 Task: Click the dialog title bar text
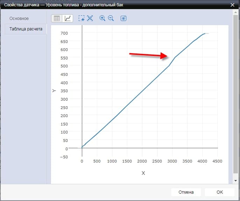63,5
